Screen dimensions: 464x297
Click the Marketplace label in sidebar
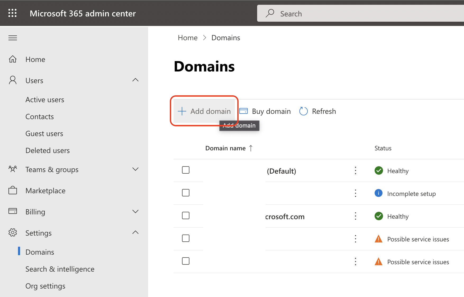point(45,191)
